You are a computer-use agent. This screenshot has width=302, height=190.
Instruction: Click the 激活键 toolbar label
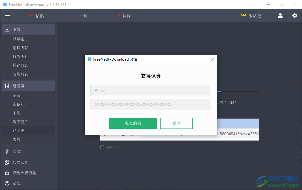point(255,16)
